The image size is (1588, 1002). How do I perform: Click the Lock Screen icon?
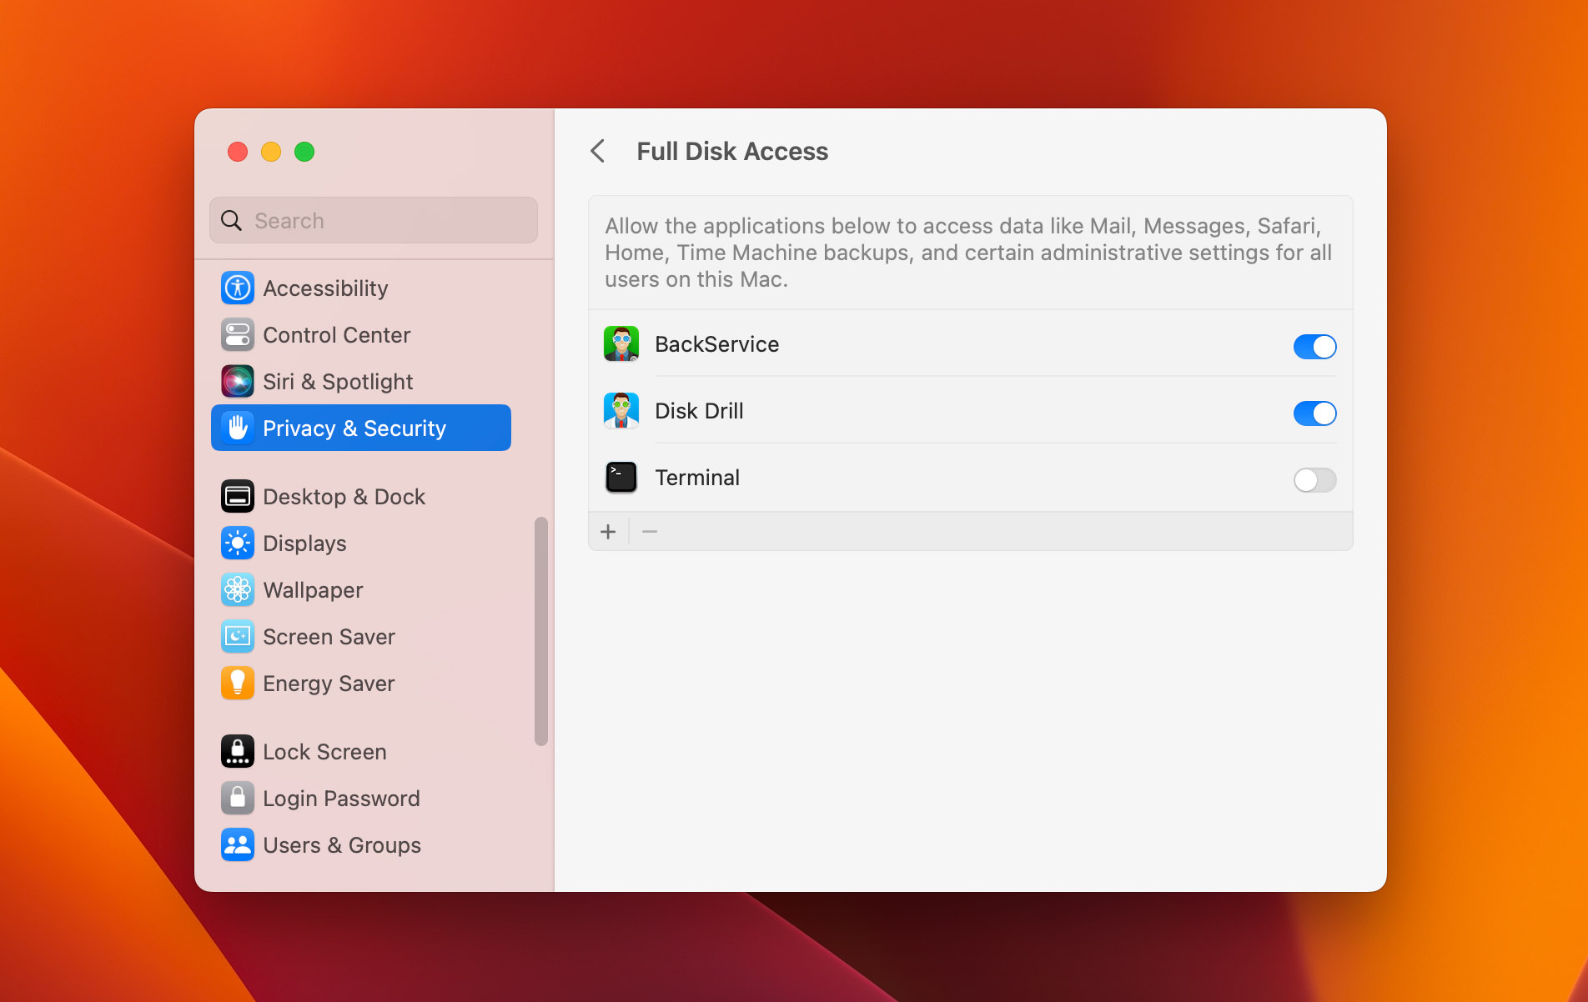tap(238, 752)
